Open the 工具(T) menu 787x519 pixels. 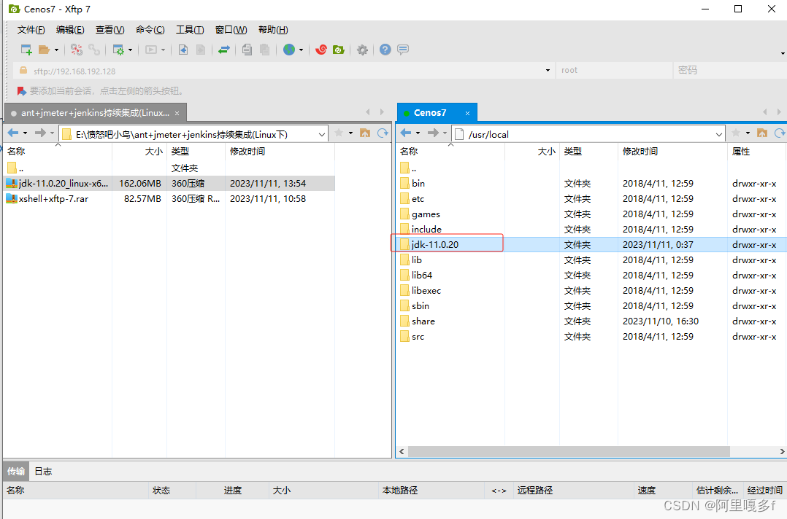(x=190, y=29)
